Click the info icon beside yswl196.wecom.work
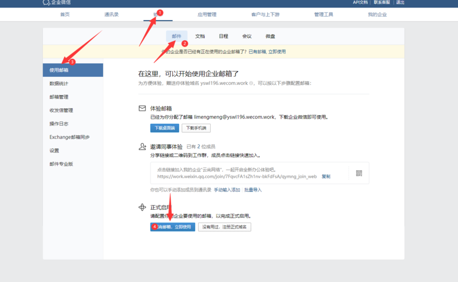 point(251,83)
